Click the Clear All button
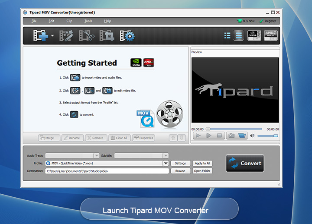The image size is (312, 224). [x=120, y=138]
